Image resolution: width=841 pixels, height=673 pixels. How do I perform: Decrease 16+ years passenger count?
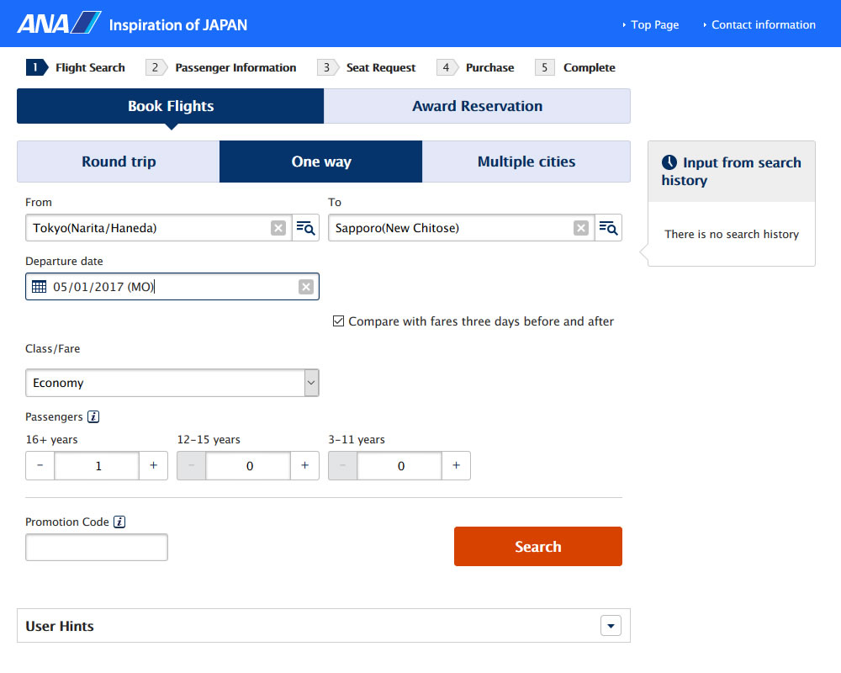(x=40, y=465)
